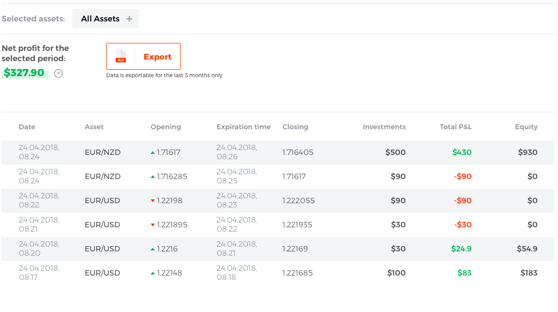Click the Equity column header

526,127
